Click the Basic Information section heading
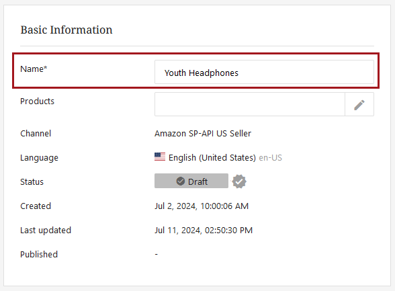The image size is (395, 291). tap(67, 30)
